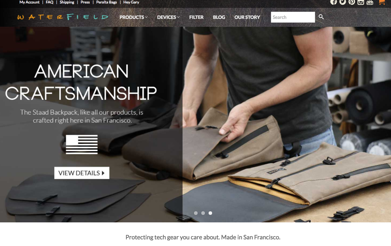
Task: Click the View Details button
Action: [x=82, y=173]
